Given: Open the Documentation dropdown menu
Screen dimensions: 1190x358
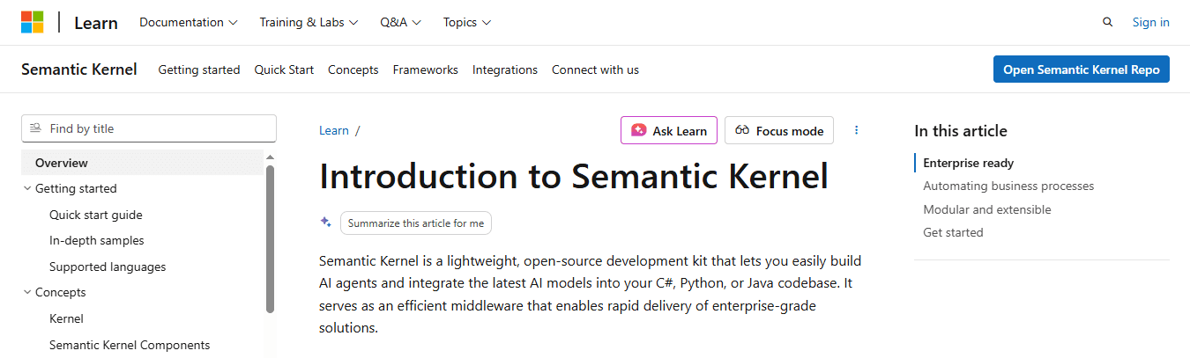Looking at the screenshot, I should tap(189, 23).
